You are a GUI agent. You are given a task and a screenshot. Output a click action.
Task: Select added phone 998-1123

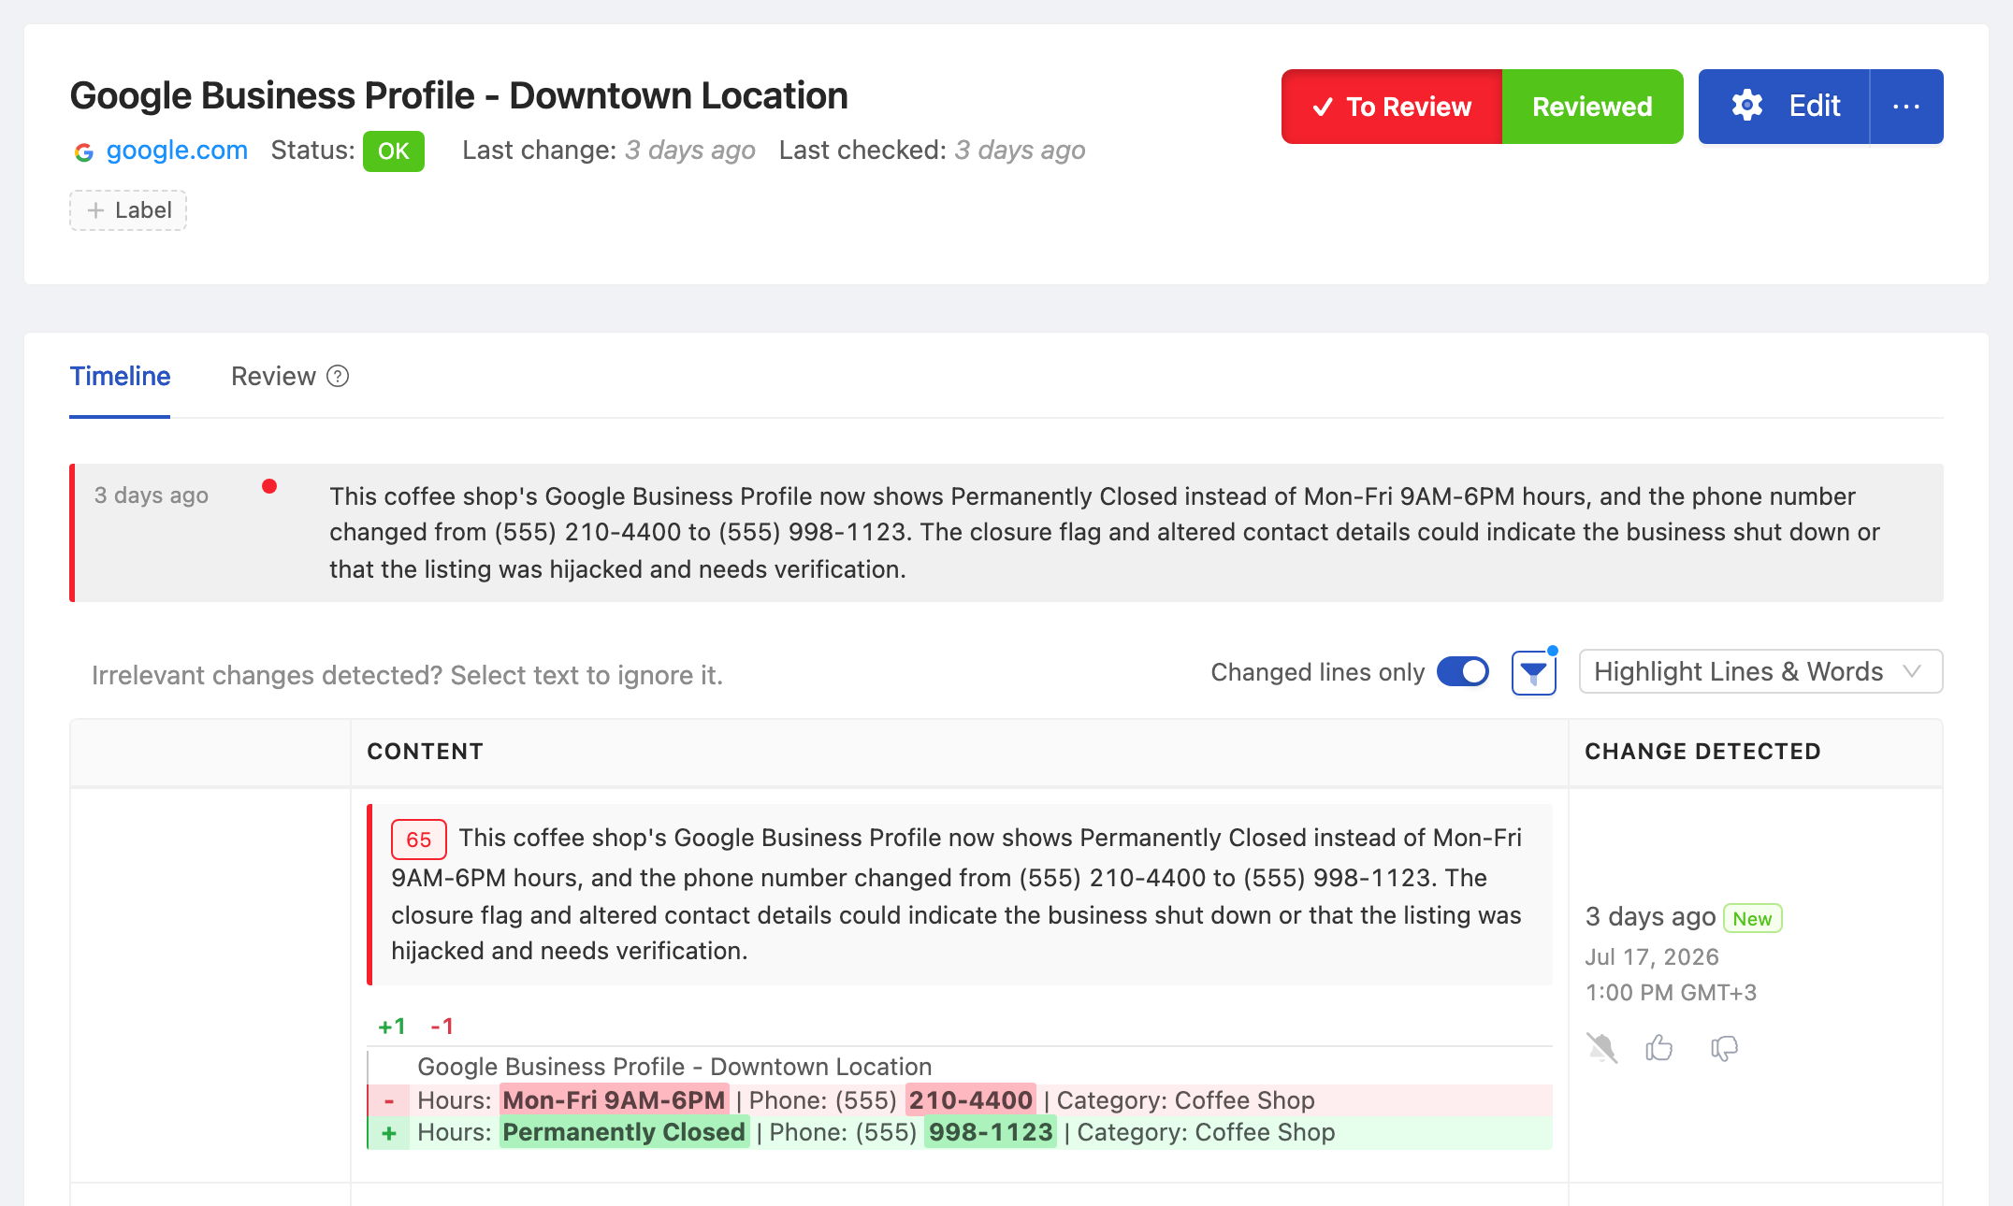point(991,1132)
